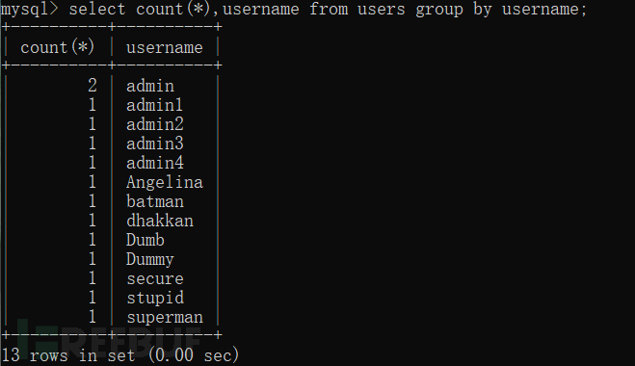Select the 'admin4' entry
635x366 pixels.
tap(155, 163)
